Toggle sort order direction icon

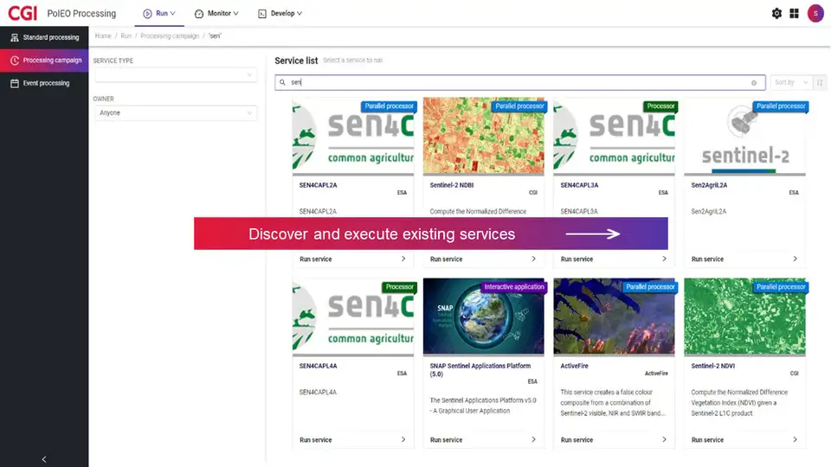coord(820,82)
